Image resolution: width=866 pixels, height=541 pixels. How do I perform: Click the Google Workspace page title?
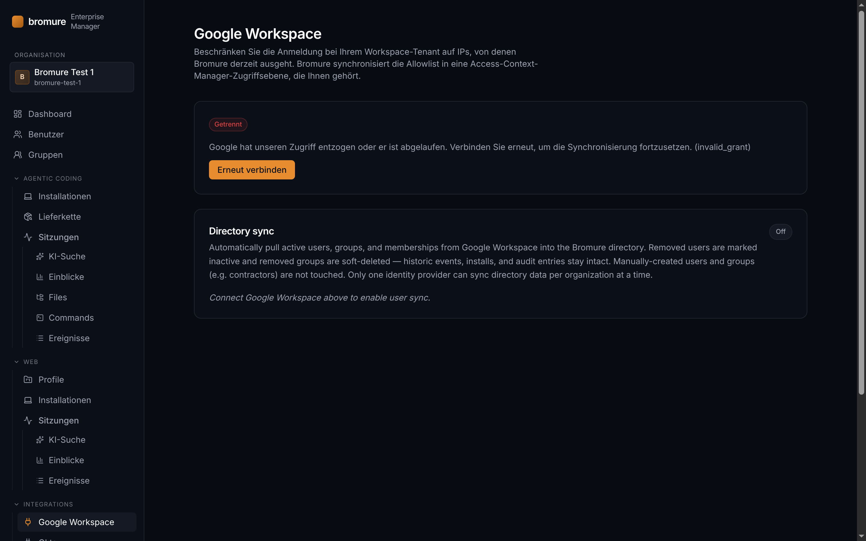[x=258, y=34]
